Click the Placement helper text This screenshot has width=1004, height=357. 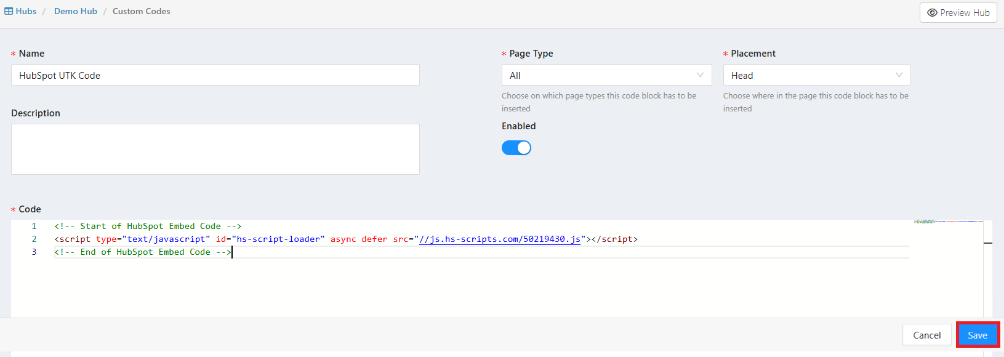pyautogui.click(x=816, y=102)
